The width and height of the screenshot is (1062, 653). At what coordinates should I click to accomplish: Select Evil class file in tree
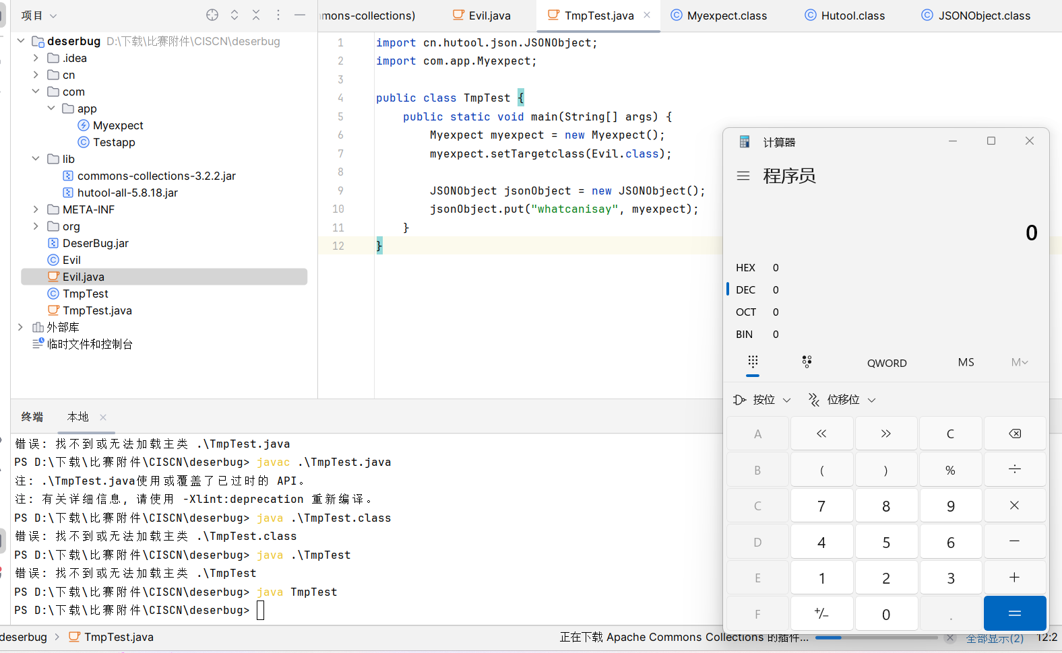(64, 260)
